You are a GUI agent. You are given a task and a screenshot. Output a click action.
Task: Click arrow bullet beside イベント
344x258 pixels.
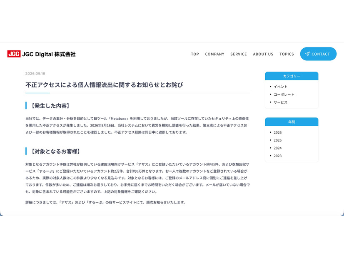pos(271,87)
